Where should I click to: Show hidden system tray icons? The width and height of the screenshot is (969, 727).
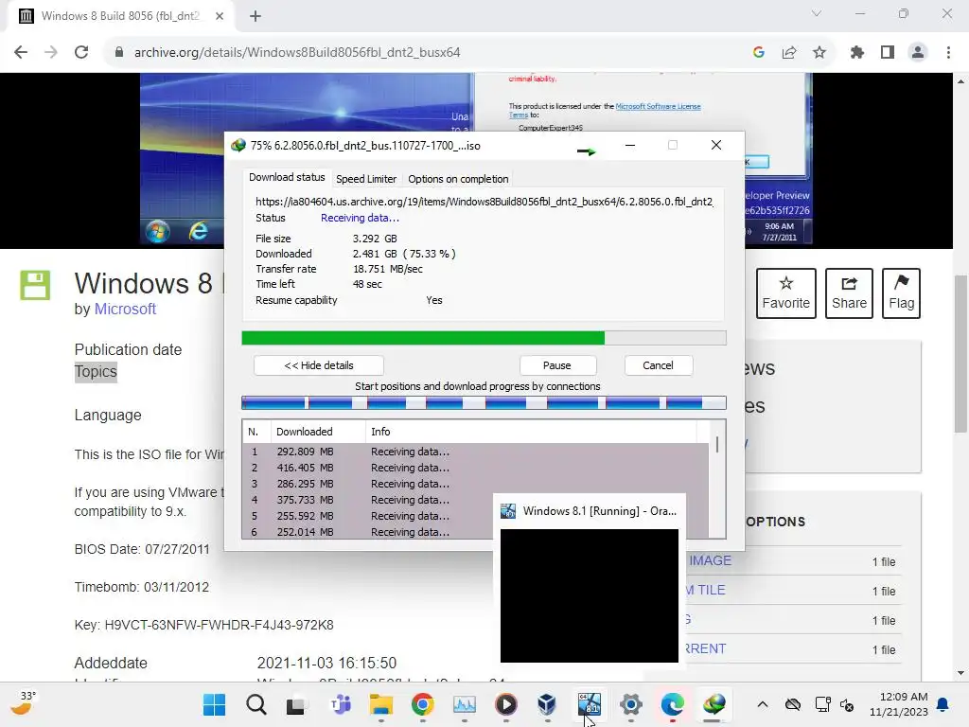point(763,704)
